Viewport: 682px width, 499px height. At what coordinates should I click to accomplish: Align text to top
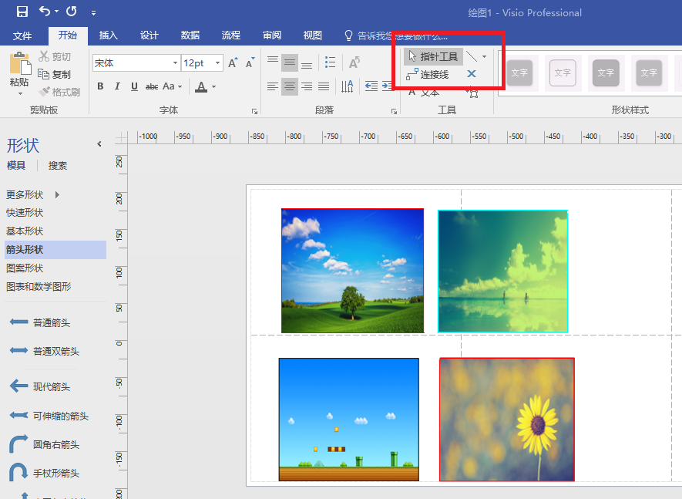click(273, 62)
